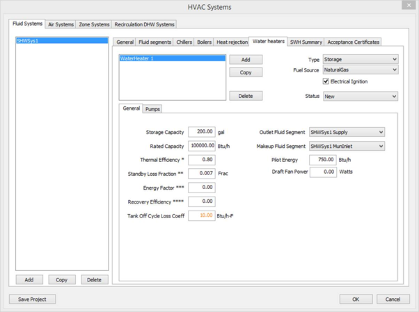This screenshot has height=312, width=419.
Task: Open the Pumps sub-tab
Action: [152, 109]
